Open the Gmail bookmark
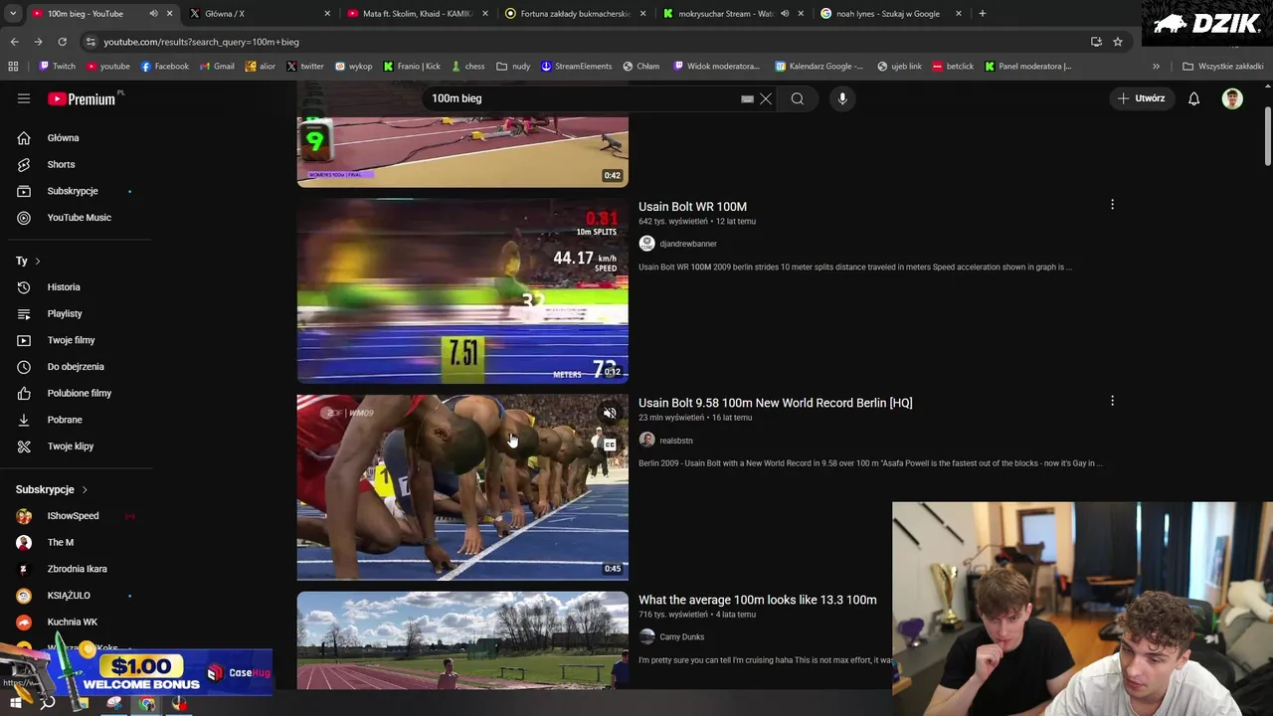Image resolution: width=1273 pixels, height=716 pixels. point(216,67)
